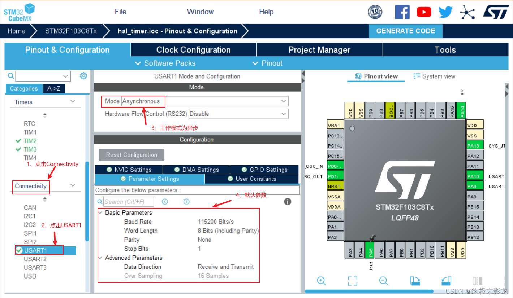Screen dimensions: 513x298
Task: Open the Help menu
Action: click(266, 12)
